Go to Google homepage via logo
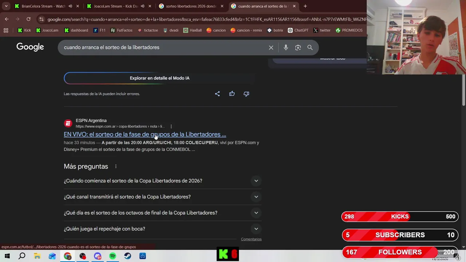This screenshot has height=262, width=466. (x=30, y=47)
